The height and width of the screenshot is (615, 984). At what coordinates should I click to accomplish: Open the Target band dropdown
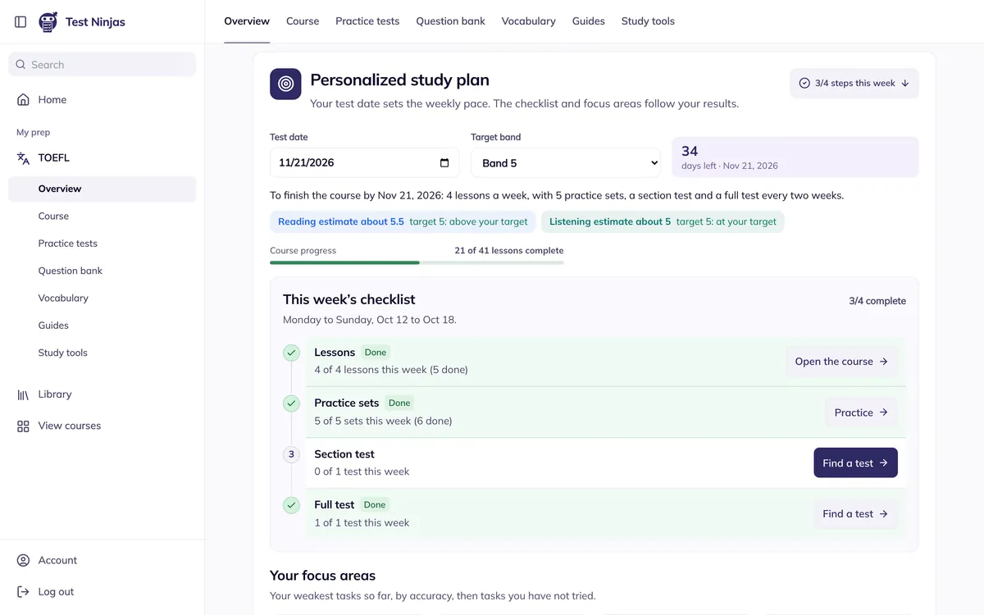click(566, 163)
